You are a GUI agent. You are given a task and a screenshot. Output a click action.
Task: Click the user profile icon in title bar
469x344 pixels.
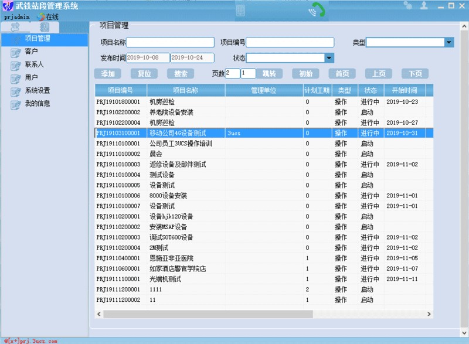click(423, 5)
